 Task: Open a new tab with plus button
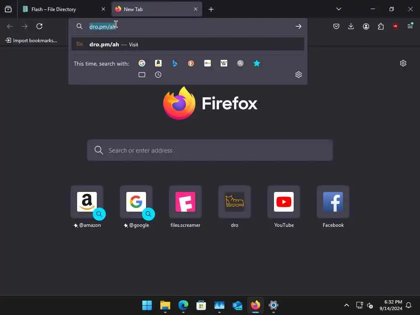(x=211, y=9)
